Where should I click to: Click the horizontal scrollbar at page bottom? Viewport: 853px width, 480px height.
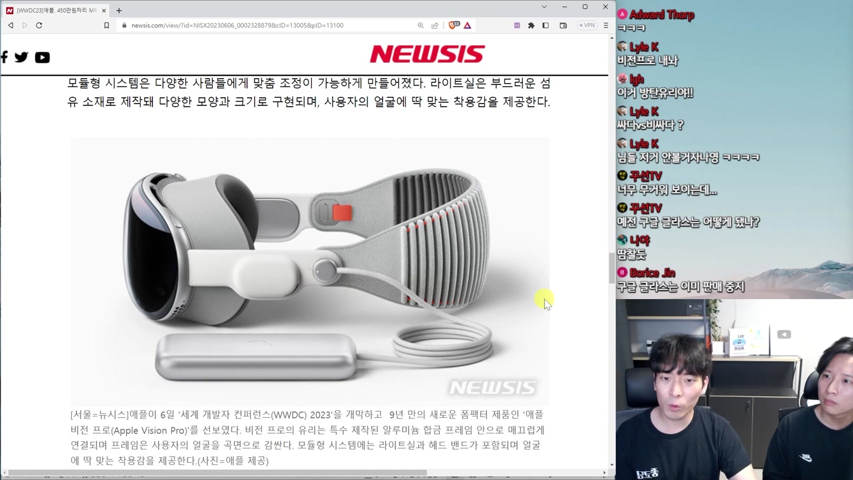tap(219, 473)
